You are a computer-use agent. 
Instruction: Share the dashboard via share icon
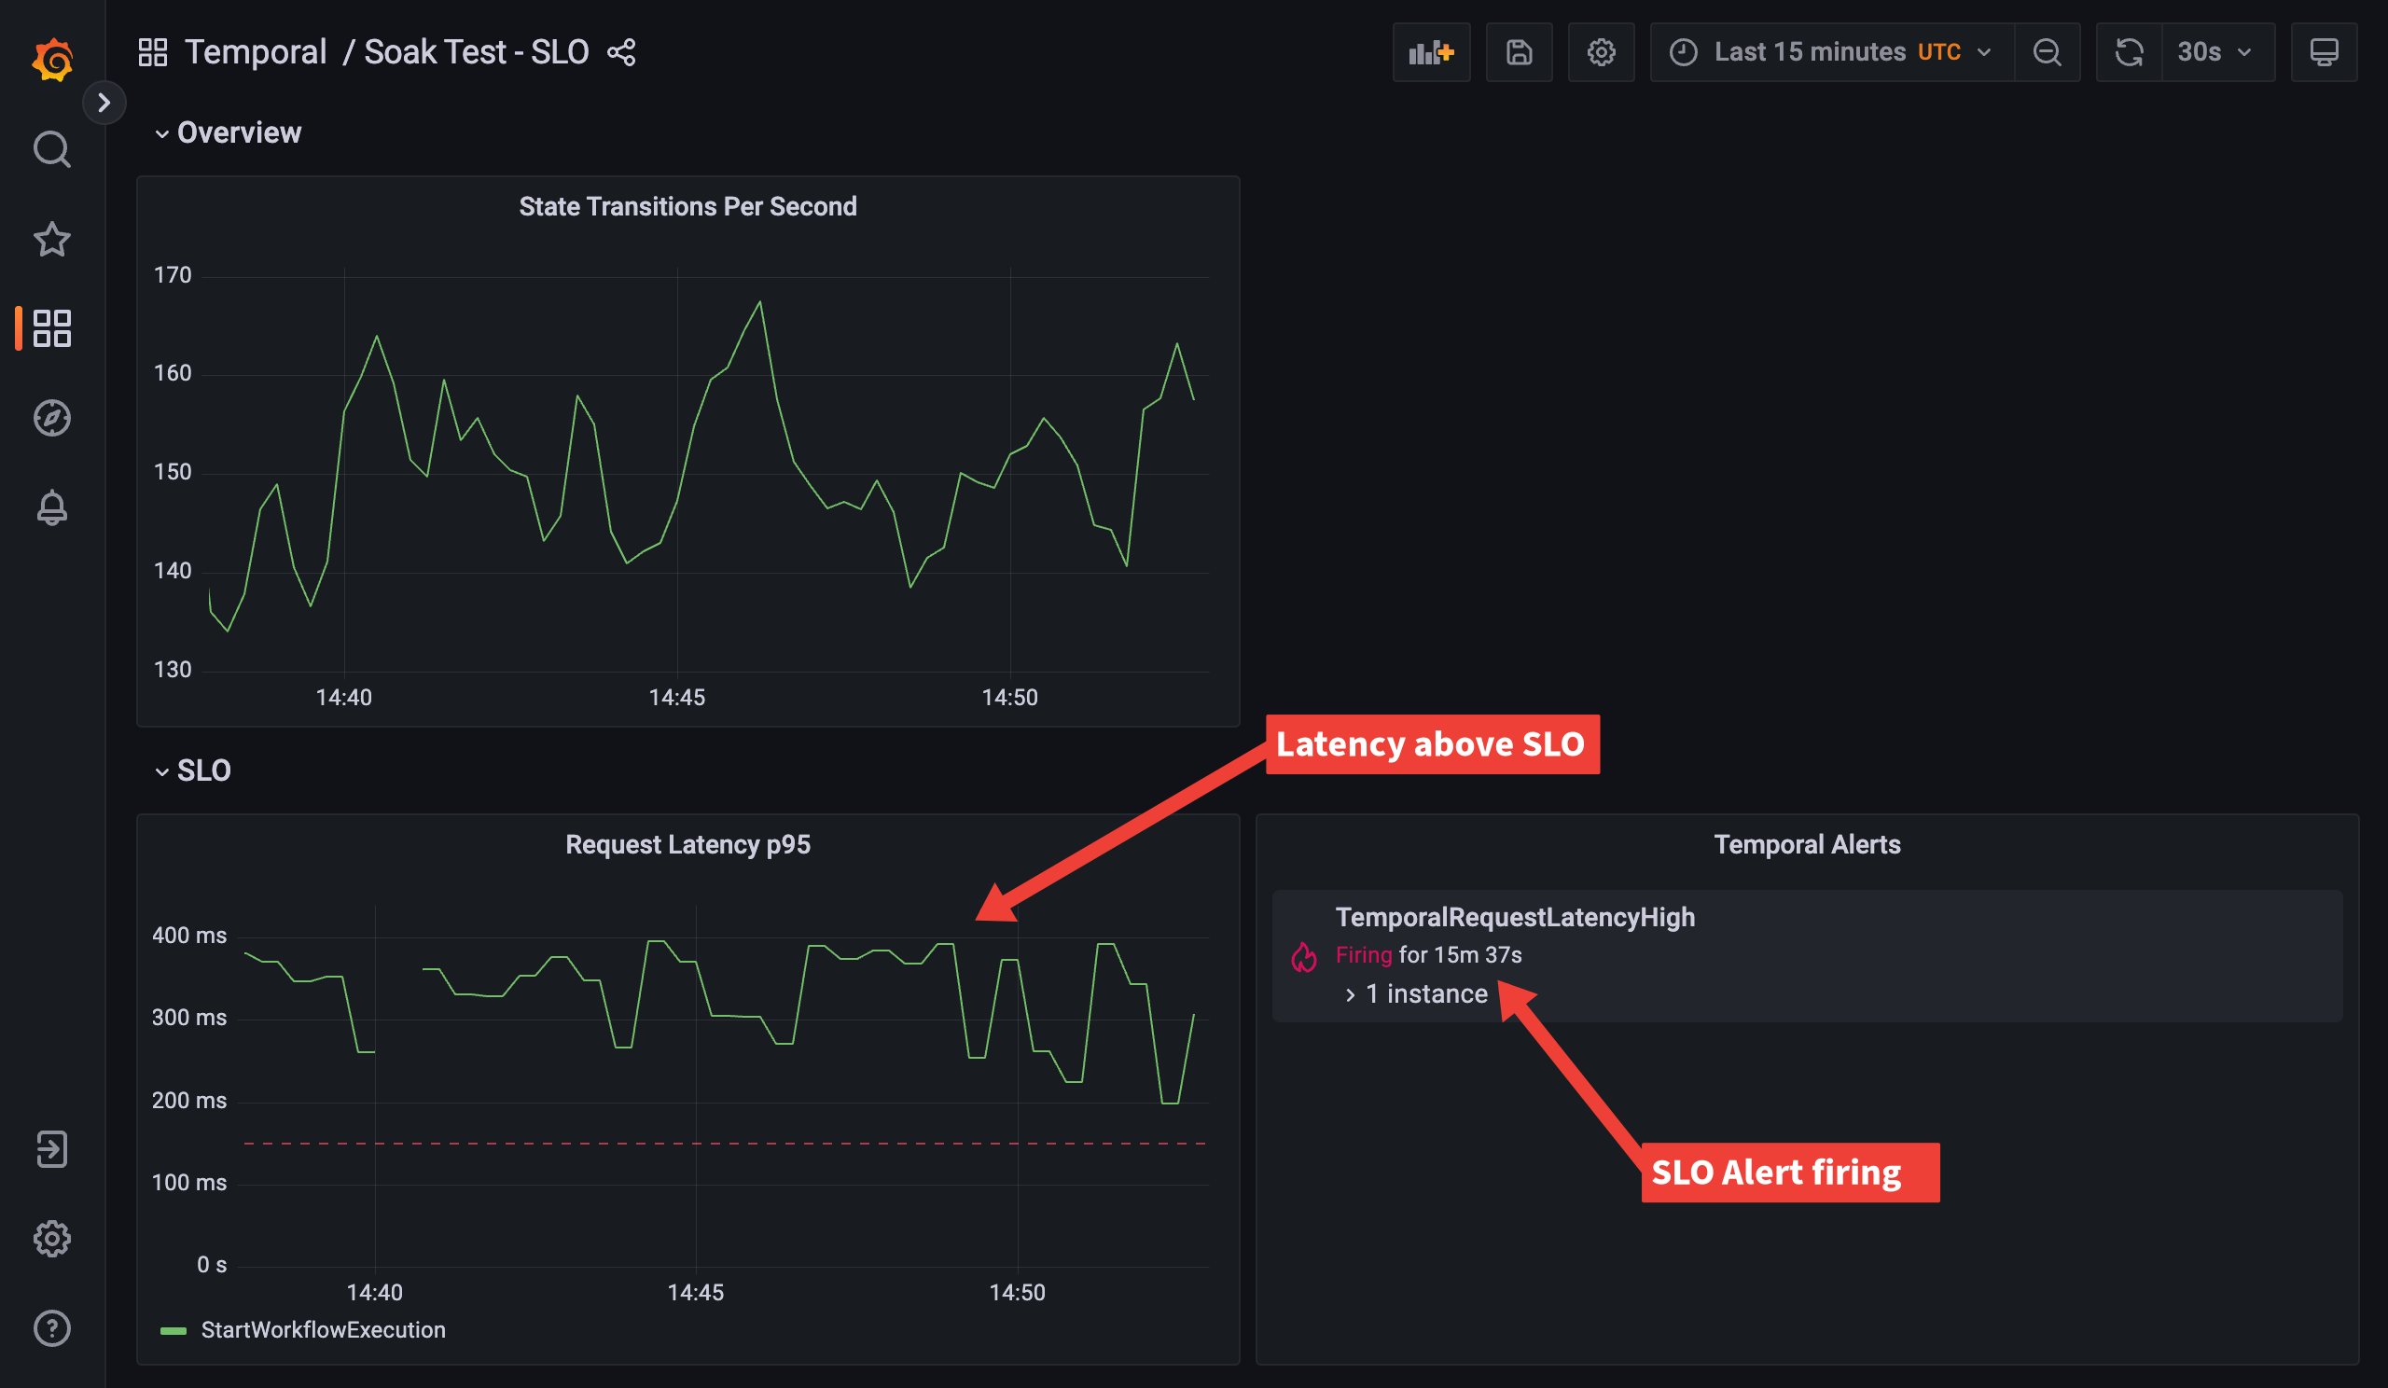(621, 52)
